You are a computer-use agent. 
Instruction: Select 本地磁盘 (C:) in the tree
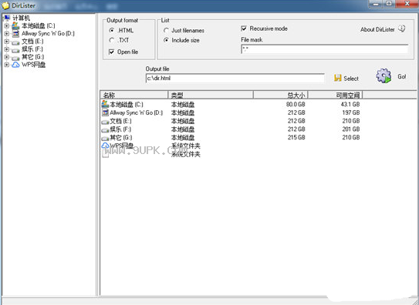coord(39,26)
